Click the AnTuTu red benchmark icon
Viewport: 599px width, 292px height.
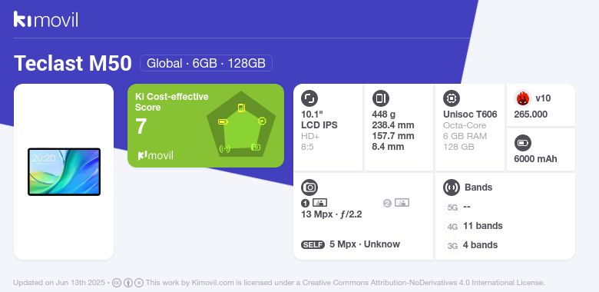[523, 98]
